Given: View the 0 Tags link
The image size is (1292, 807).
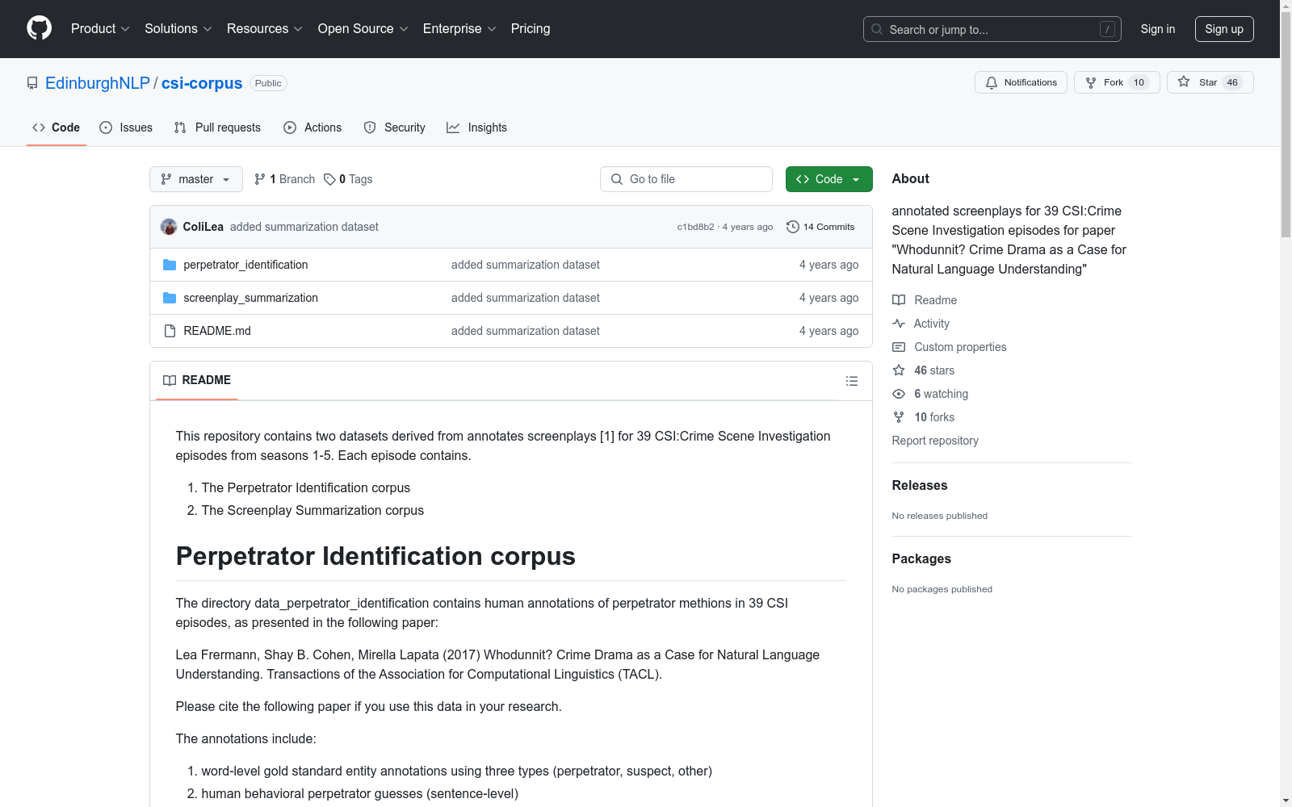Looking at the screenshot, I should 348,179.
